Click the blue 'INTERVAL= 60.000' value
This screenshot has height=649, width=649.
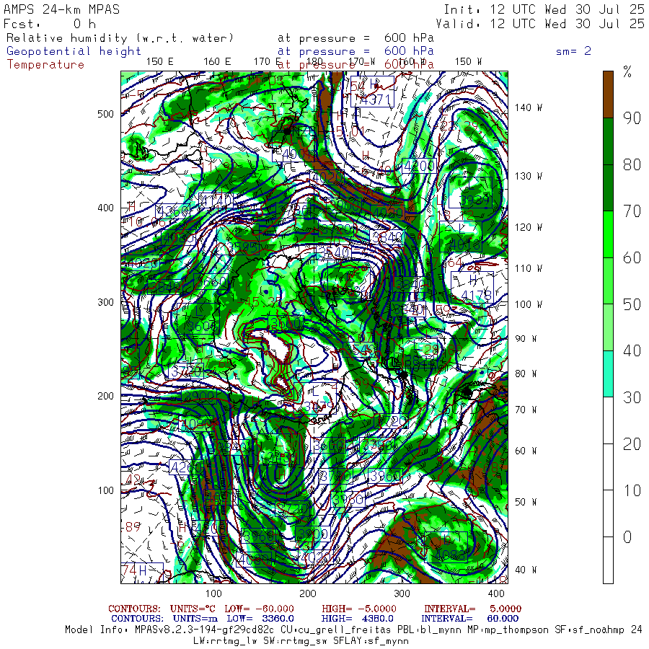coord(469,619)
